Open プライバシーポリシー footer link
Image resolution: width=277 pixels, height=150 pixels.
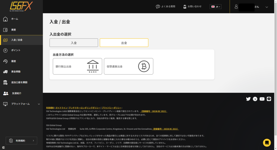(112, 108)
